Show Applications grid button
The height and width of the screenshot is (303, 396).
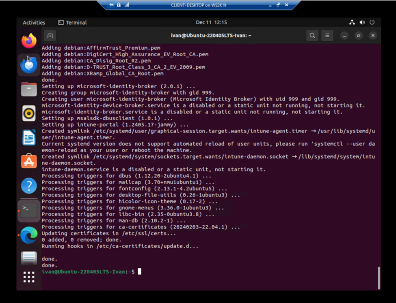(29, 277)
